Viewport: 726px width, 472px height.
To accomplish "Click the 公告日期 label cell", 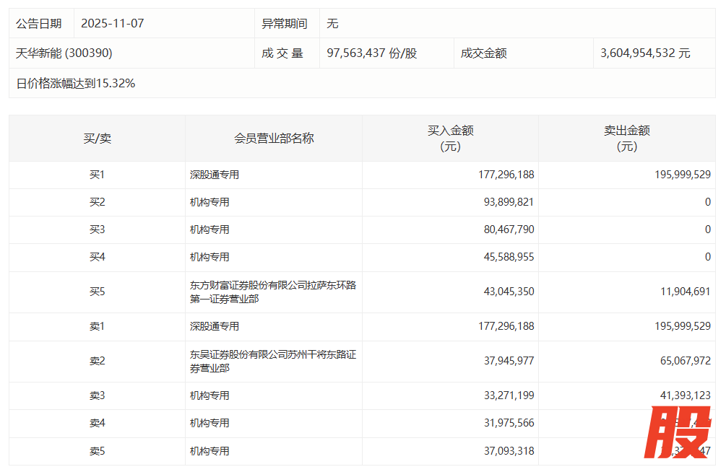I will pyautogui.click(x=39, y=23).
